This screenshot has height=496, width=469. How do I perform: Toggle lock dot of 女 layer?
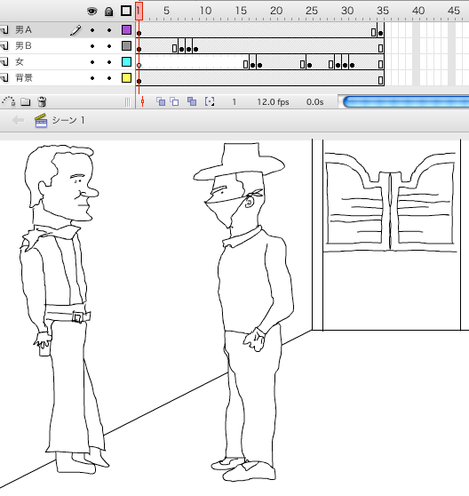pyautogui.click(x=109, y=62)
